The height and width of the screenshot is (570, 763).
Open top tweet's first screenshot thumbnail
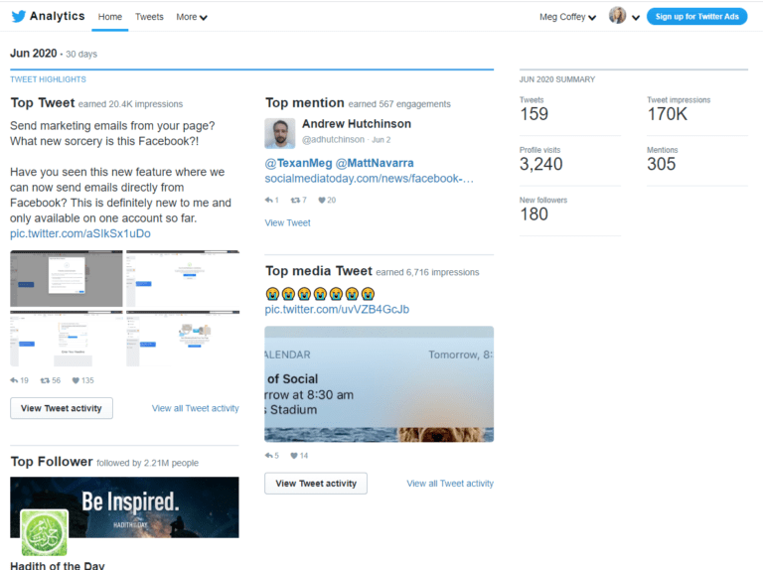pos(67,279)
